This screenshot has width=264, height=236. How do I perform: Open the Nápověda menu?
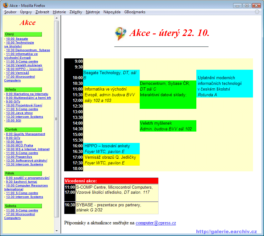click(112, 12)
